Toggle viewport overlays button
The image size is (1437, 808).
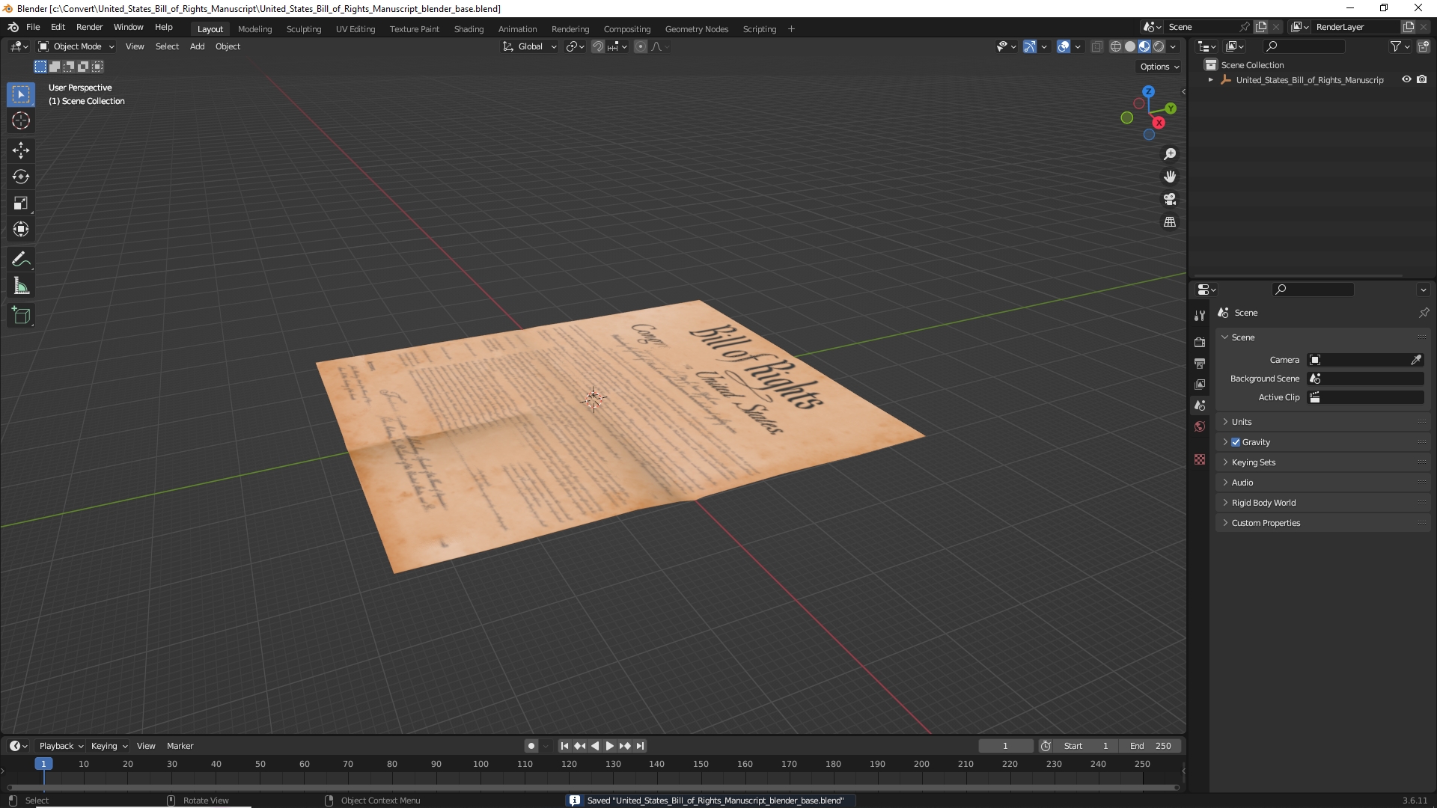click(x=1064, y=46)
